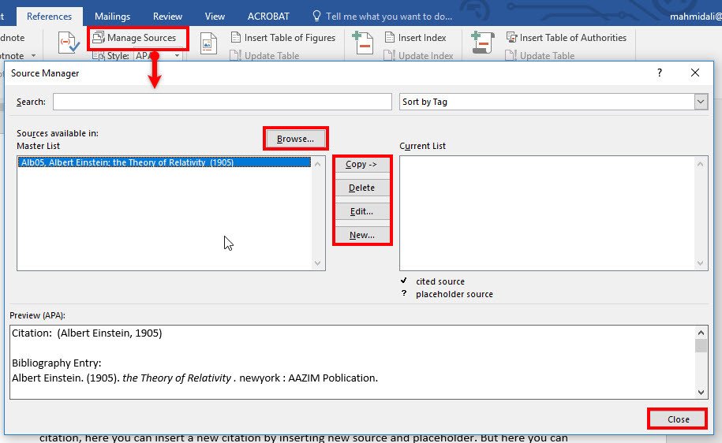Click the mahmidali account name
The width and height of the screenshot is (722, 443).
pos(695,17)
